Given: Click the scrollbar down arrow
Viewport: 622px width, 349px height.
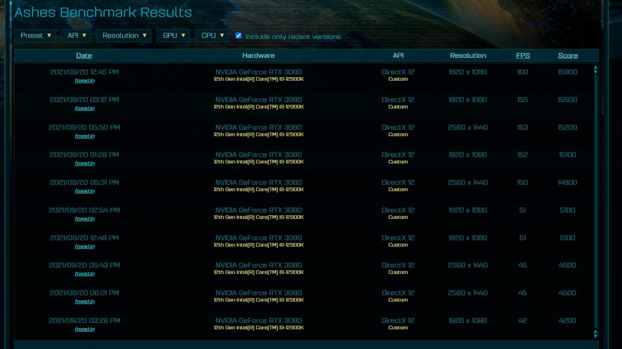Looking at the screenshot, I should coord(595,332).
